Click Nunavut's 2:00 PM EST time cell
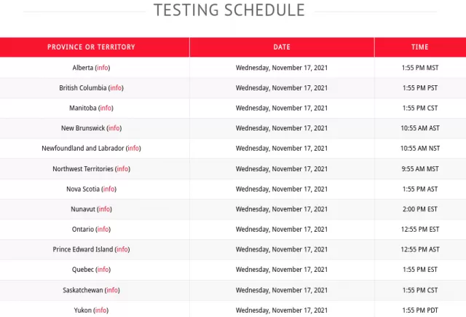 pos(420,209)
